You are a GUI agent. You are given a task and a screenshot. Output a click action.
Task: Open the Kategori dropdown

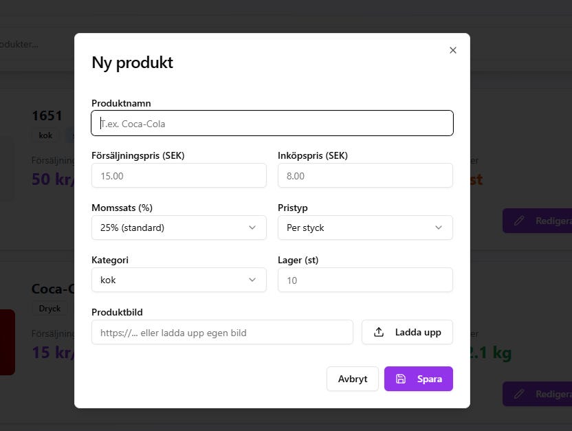(179, 280)
